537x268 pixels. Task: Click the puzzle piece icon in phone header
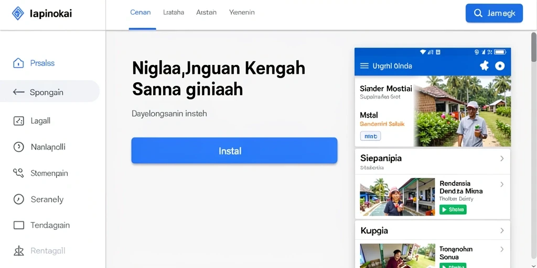484,65
